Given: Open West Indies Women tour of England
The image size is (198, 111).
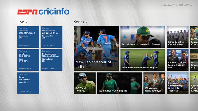Looking at the screenshot, I should click(x=143, y=60).
